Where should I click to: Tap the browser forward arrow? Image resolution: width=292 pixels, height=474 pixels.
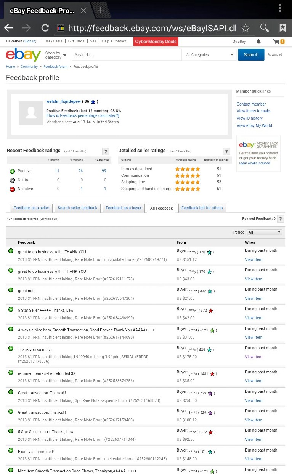(27, 28)
